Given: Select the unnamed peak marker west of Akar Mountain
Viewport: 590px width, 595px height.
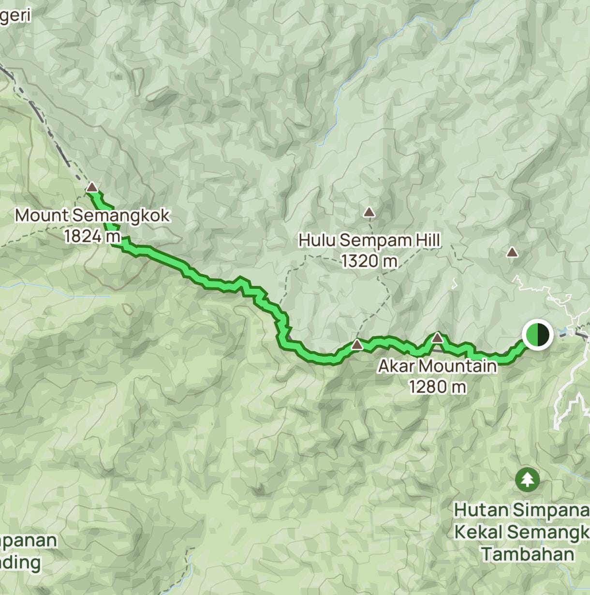Looking at the screenshot, I should click(x=357, y=344).
